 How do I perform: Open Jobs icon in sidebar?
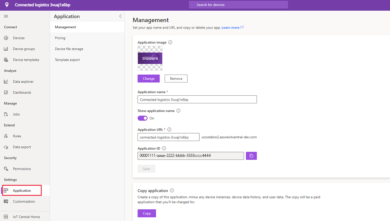(6, 114)
